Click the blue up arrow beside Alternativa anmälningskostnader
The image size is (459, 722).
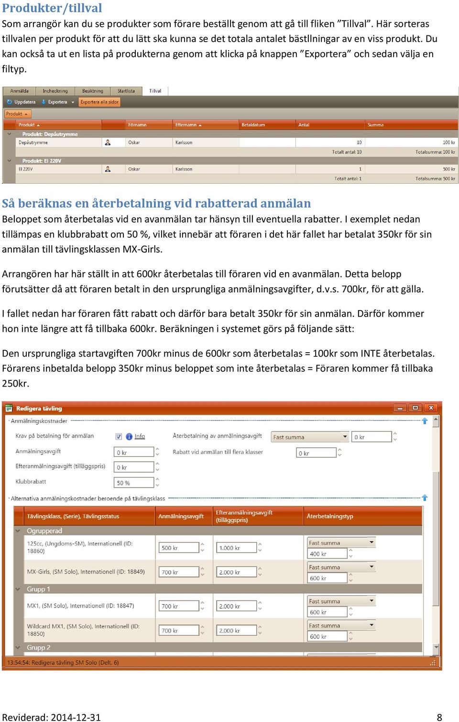point(425,498)
